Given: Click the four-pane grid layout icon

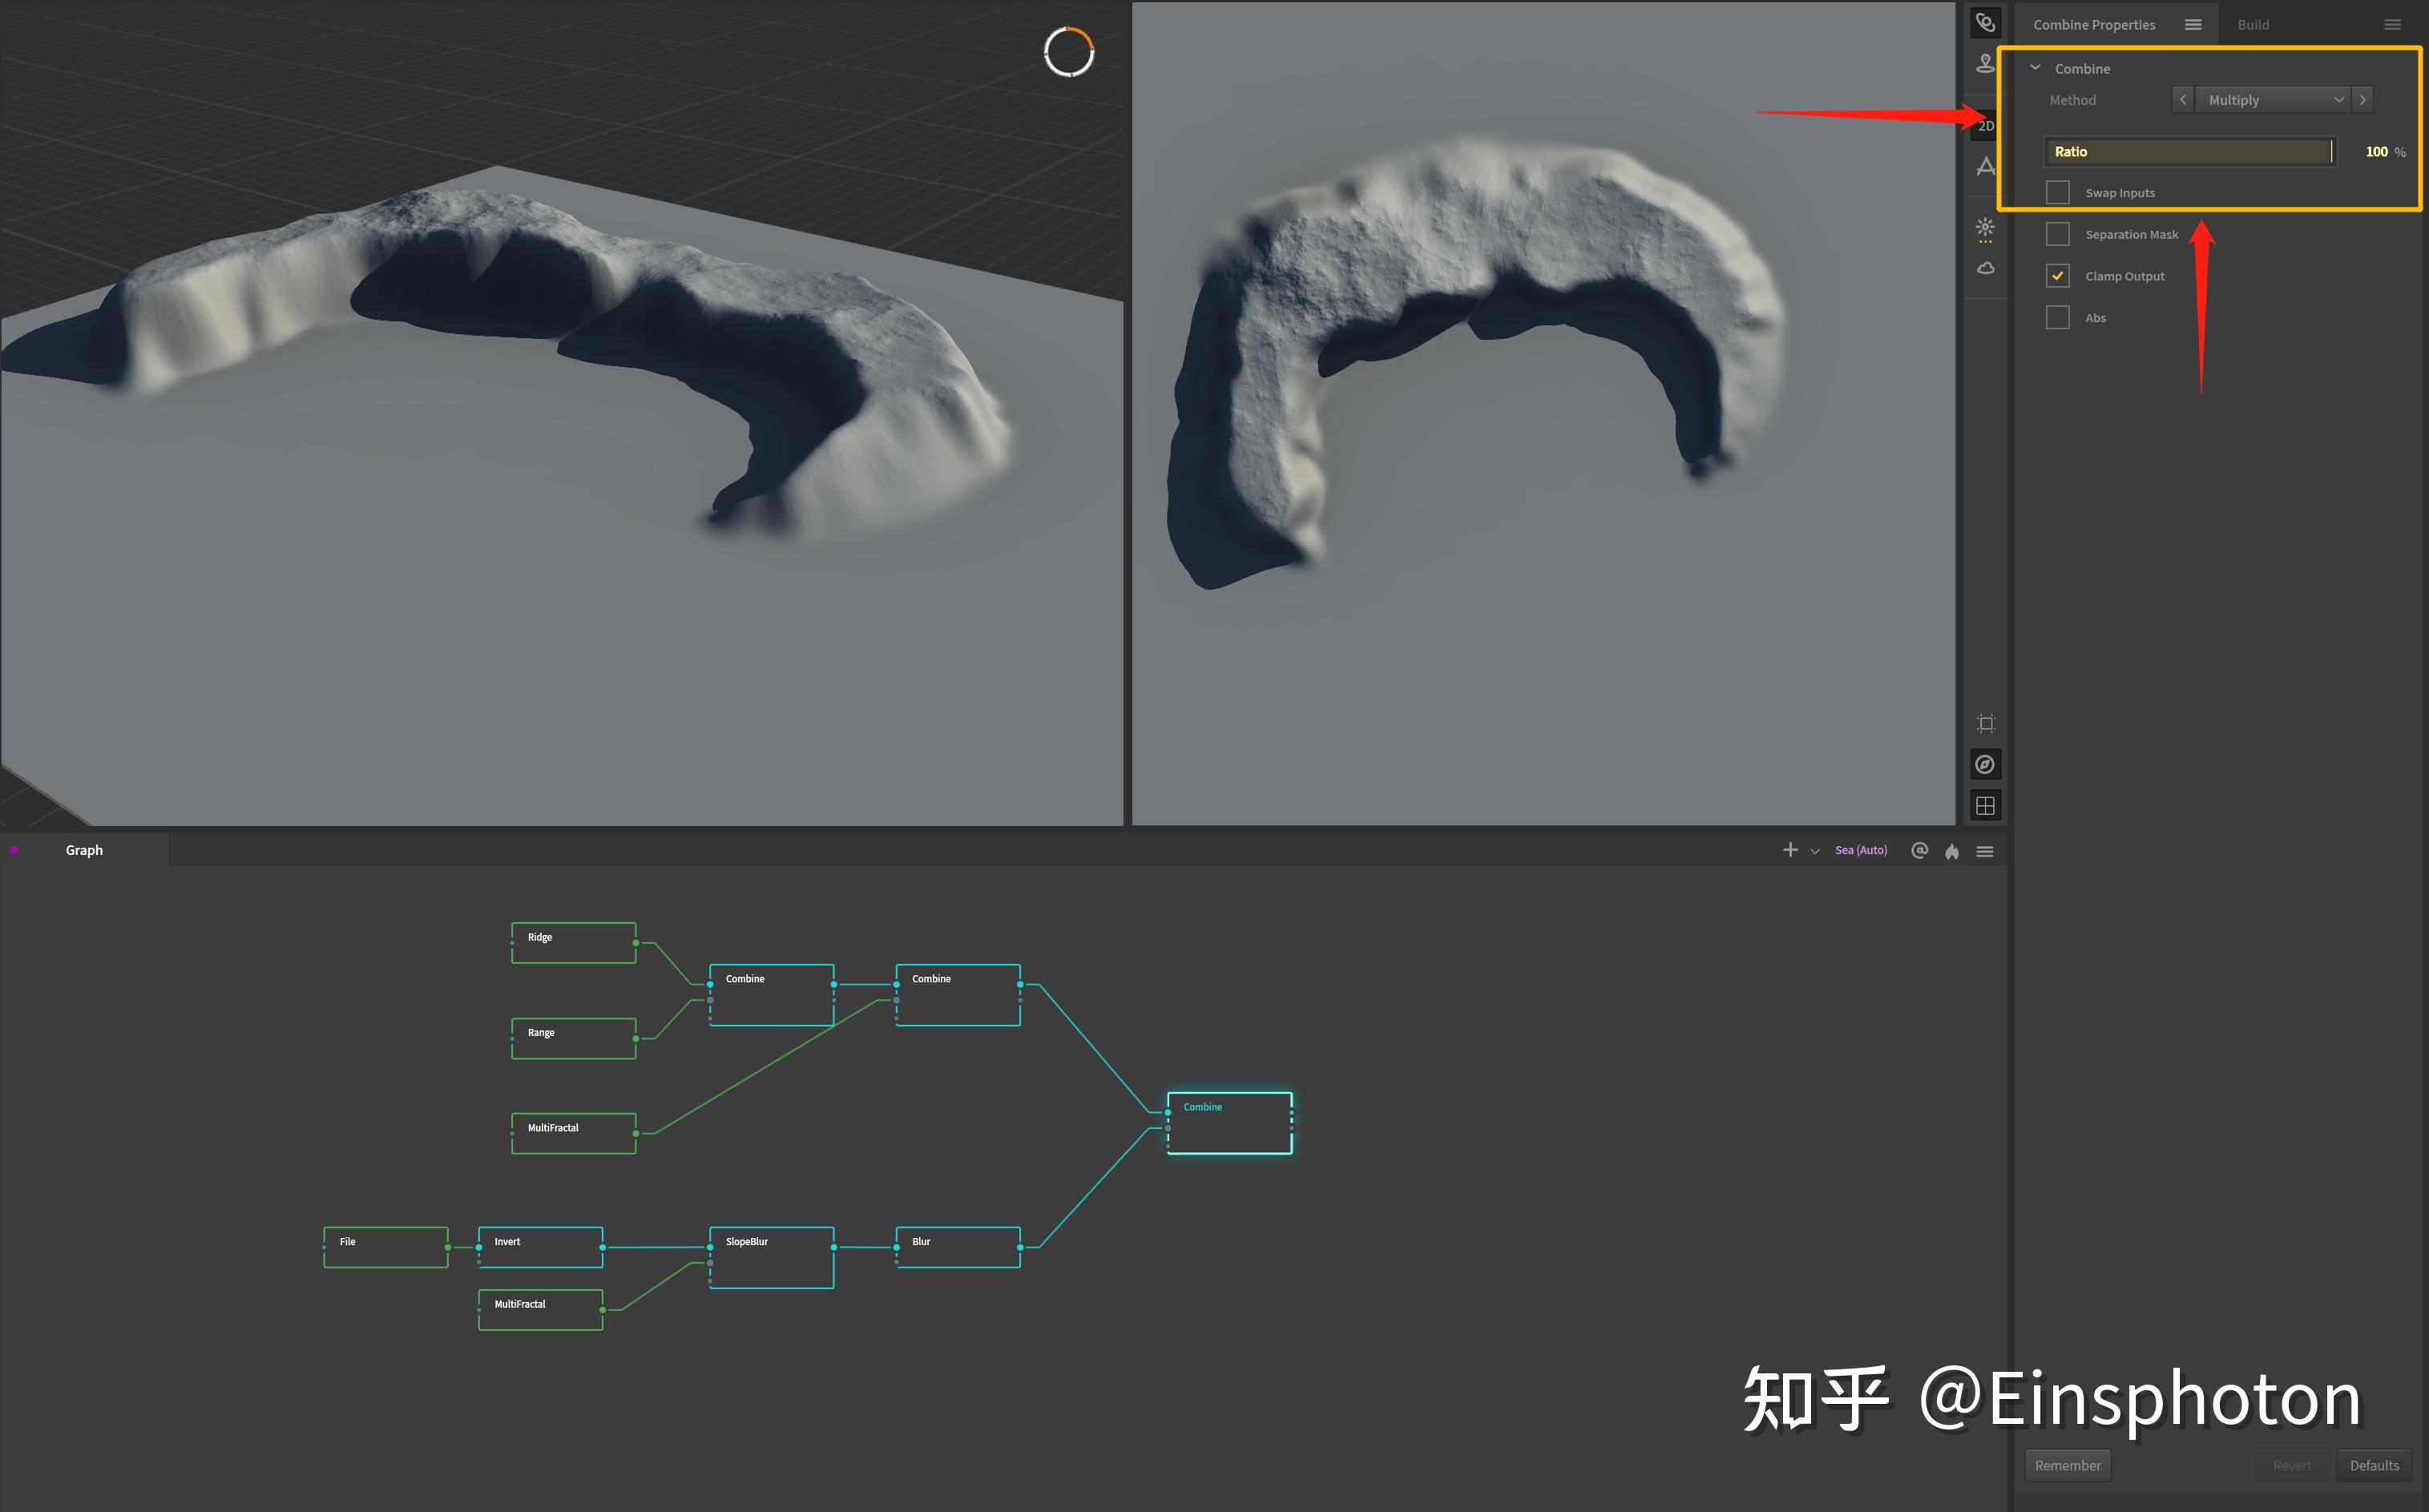Looking at the screenshot, I should [x=1985, y=806].
